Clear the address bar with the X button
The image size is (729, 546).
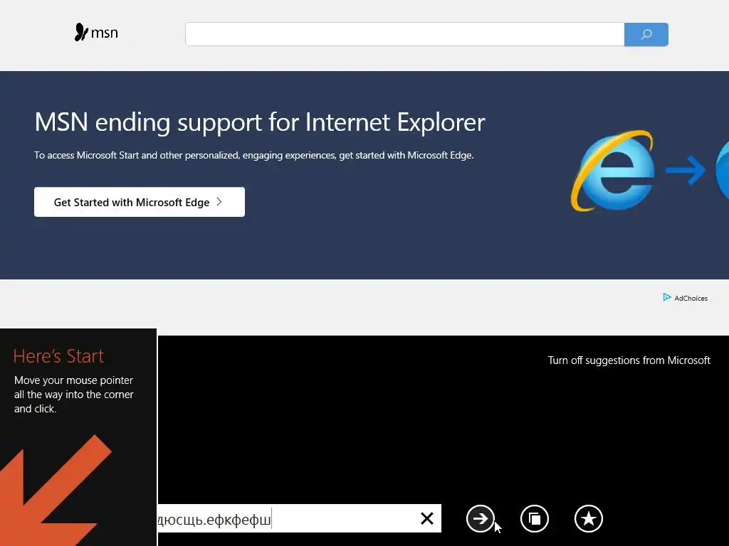click(427, 518)
